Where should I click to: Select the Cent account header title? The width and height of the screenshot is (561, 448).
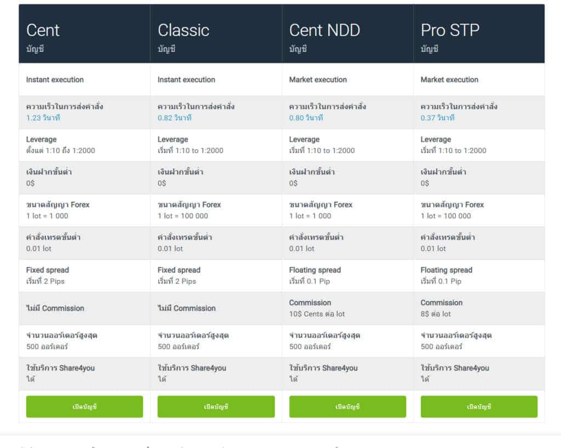coord(43,31)
